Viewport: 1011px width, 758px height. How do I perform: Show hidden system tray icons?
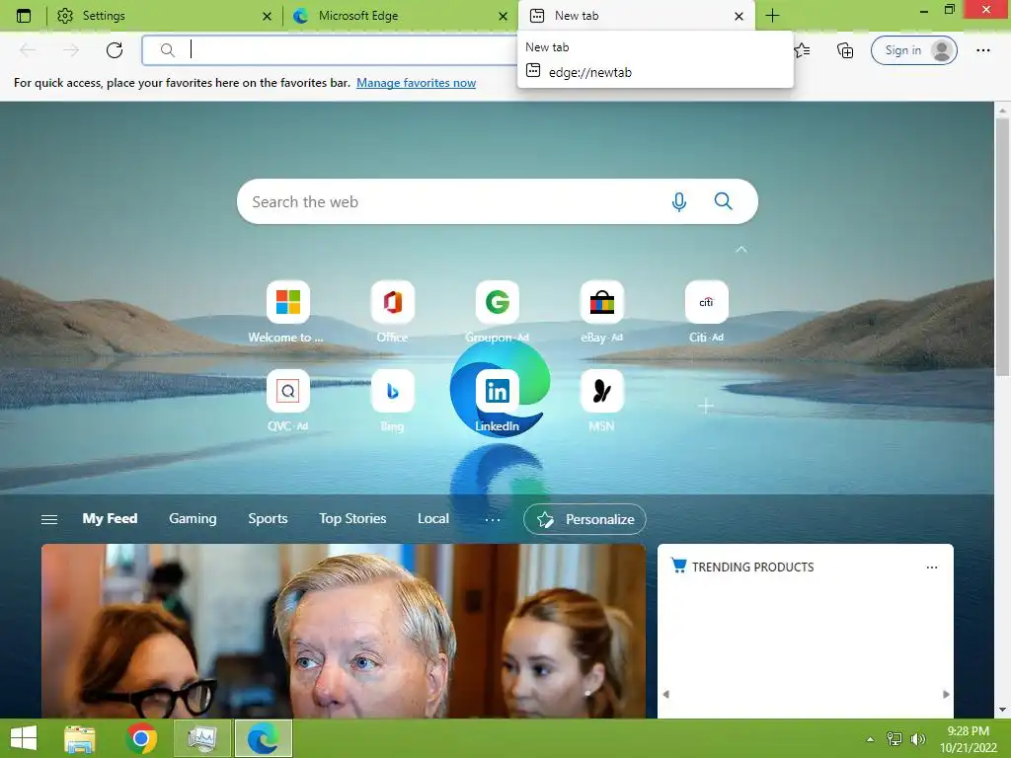[x=871, y=739]
